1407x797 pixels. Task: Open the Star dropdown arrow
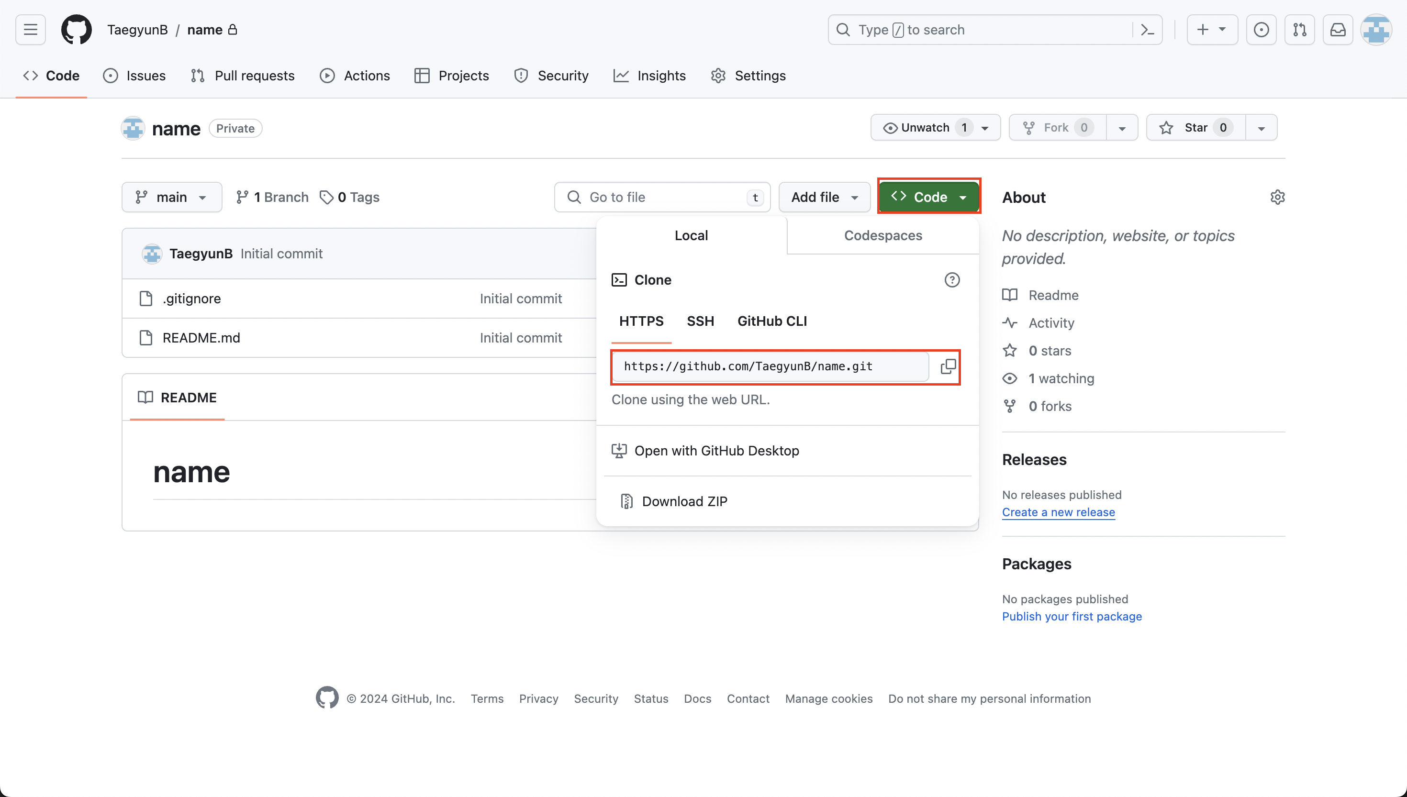(x=1261, y=127)
